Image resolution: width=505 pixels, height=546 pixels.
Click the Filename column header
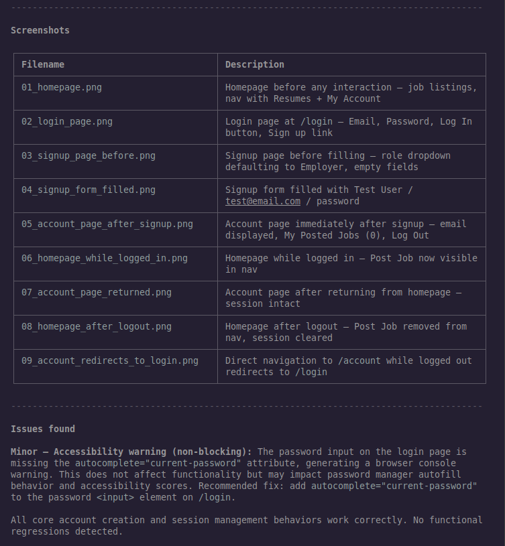[43, 64]
